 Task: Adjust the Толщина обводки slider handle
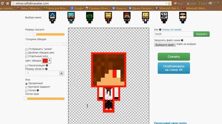(65, 44)
